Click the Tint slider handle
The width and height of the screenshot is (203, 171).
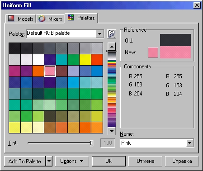(91, 143)
